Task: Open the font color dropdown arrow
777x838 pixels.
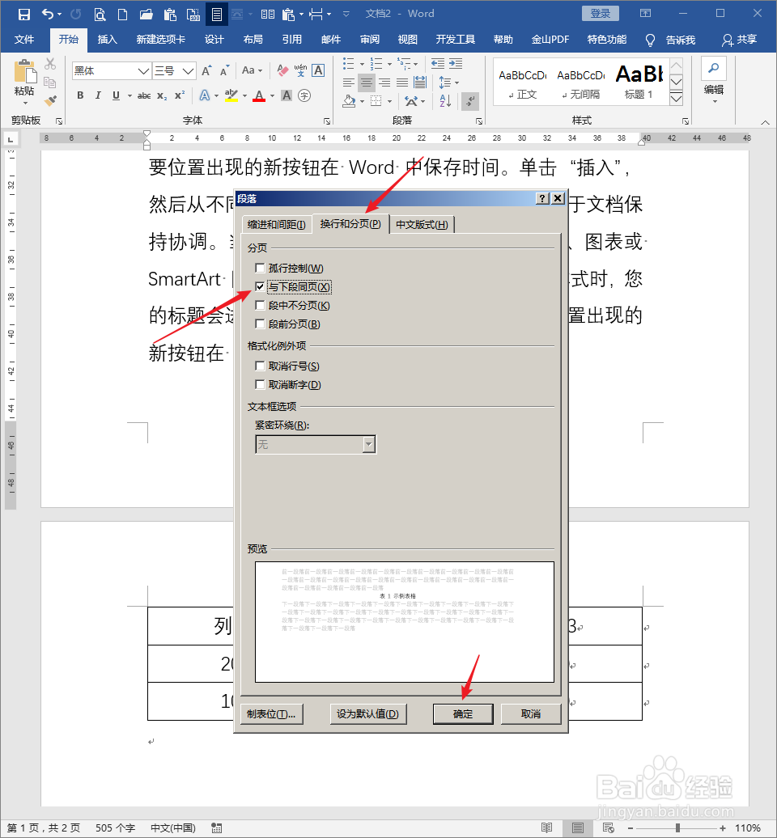Action: (272, 95)
